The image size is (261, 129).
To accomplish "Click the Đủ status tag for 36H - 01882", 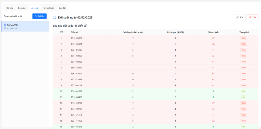I will [243, 91].
